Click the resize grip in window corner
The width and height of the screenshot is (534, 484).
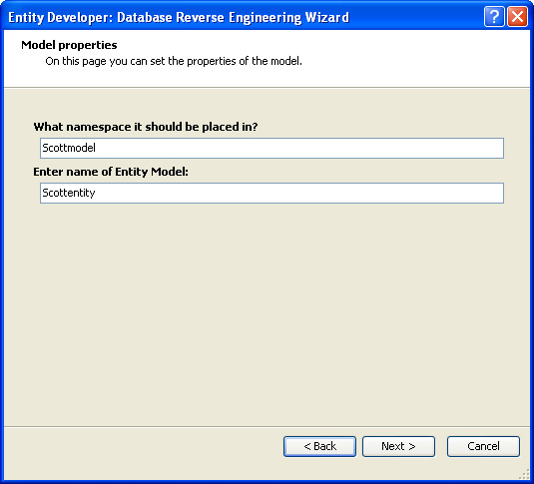click(524, 474)
